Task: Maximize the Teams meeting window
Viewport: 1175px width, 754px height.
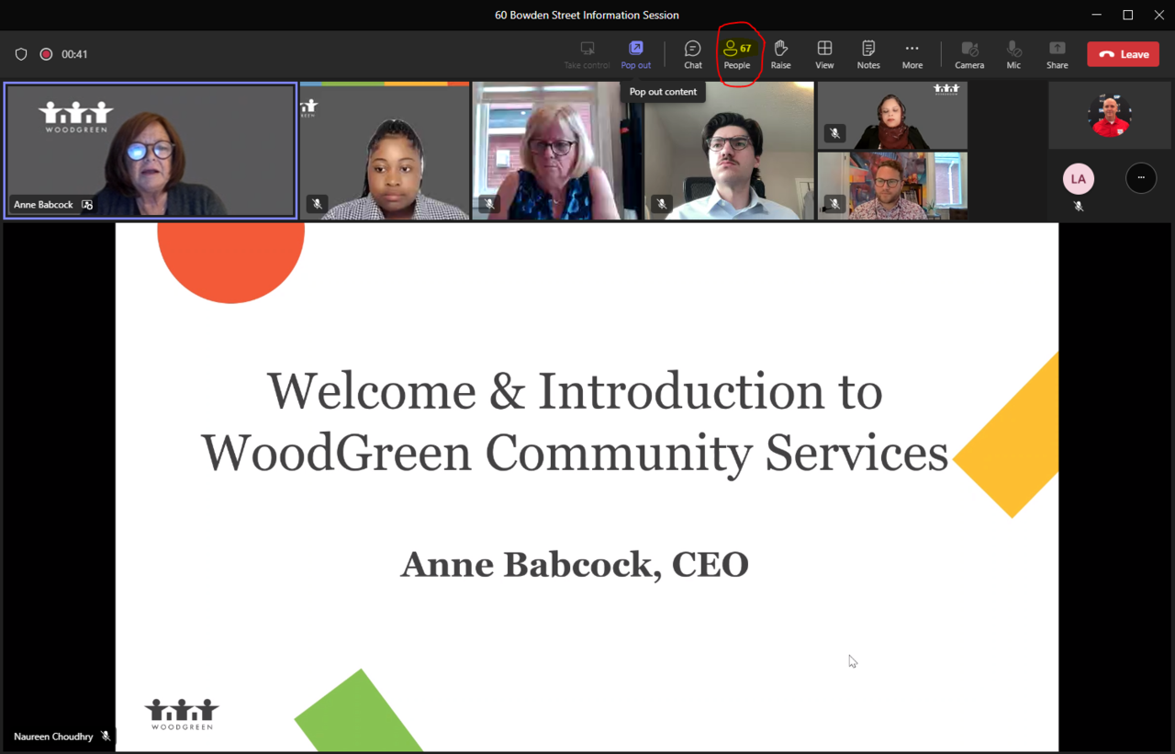Action: 1128,15
